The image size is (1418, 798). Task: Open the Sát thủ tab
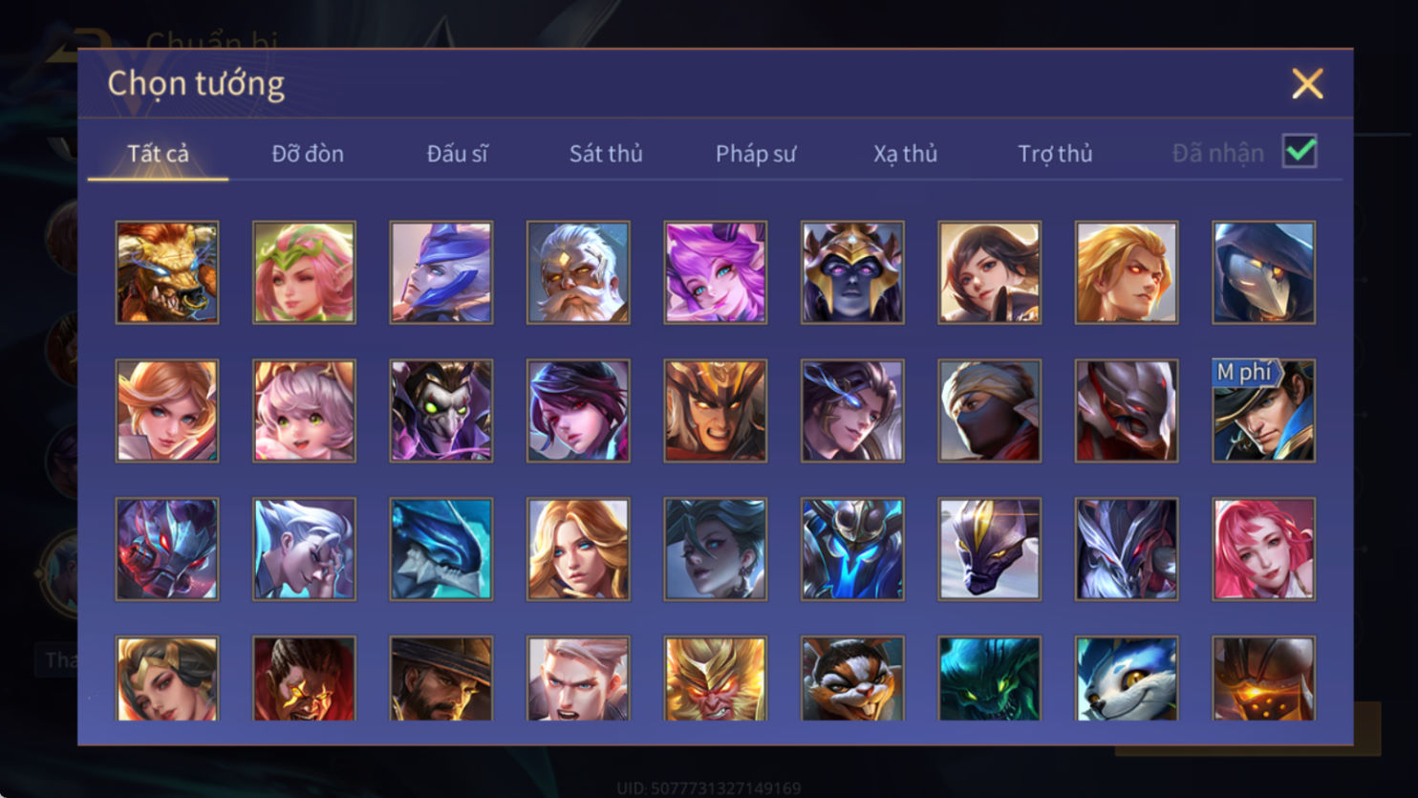pyautogui.click(x=606, y=153)
